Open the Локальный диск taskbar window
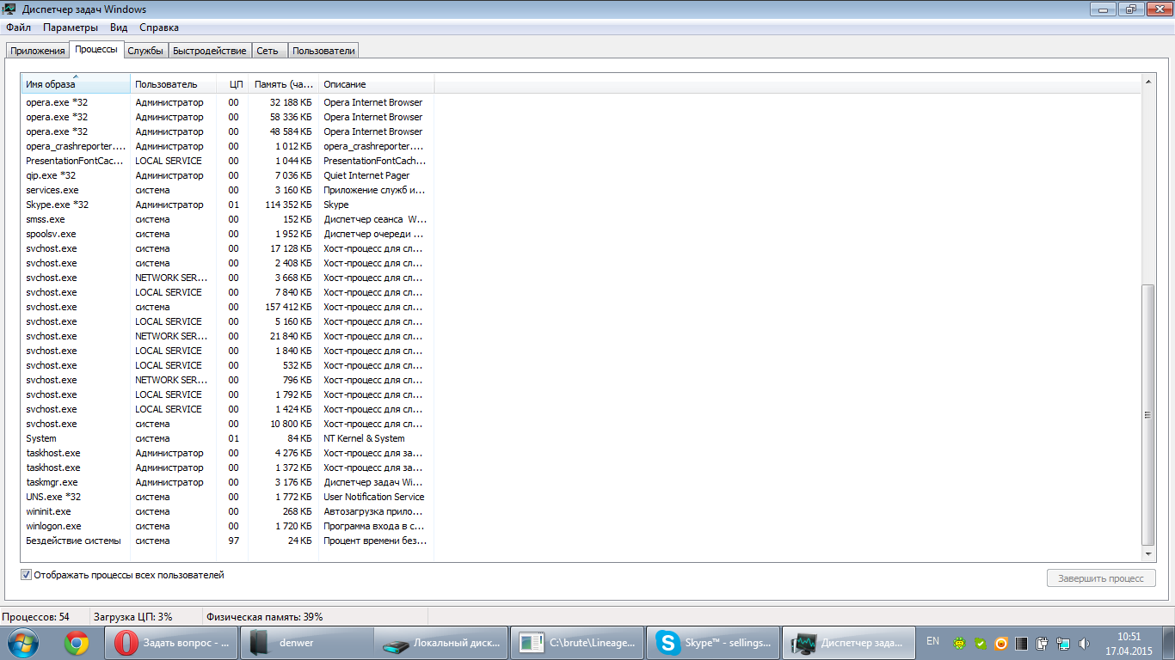This screenshot has height=660, width=1175. (441, 643)
